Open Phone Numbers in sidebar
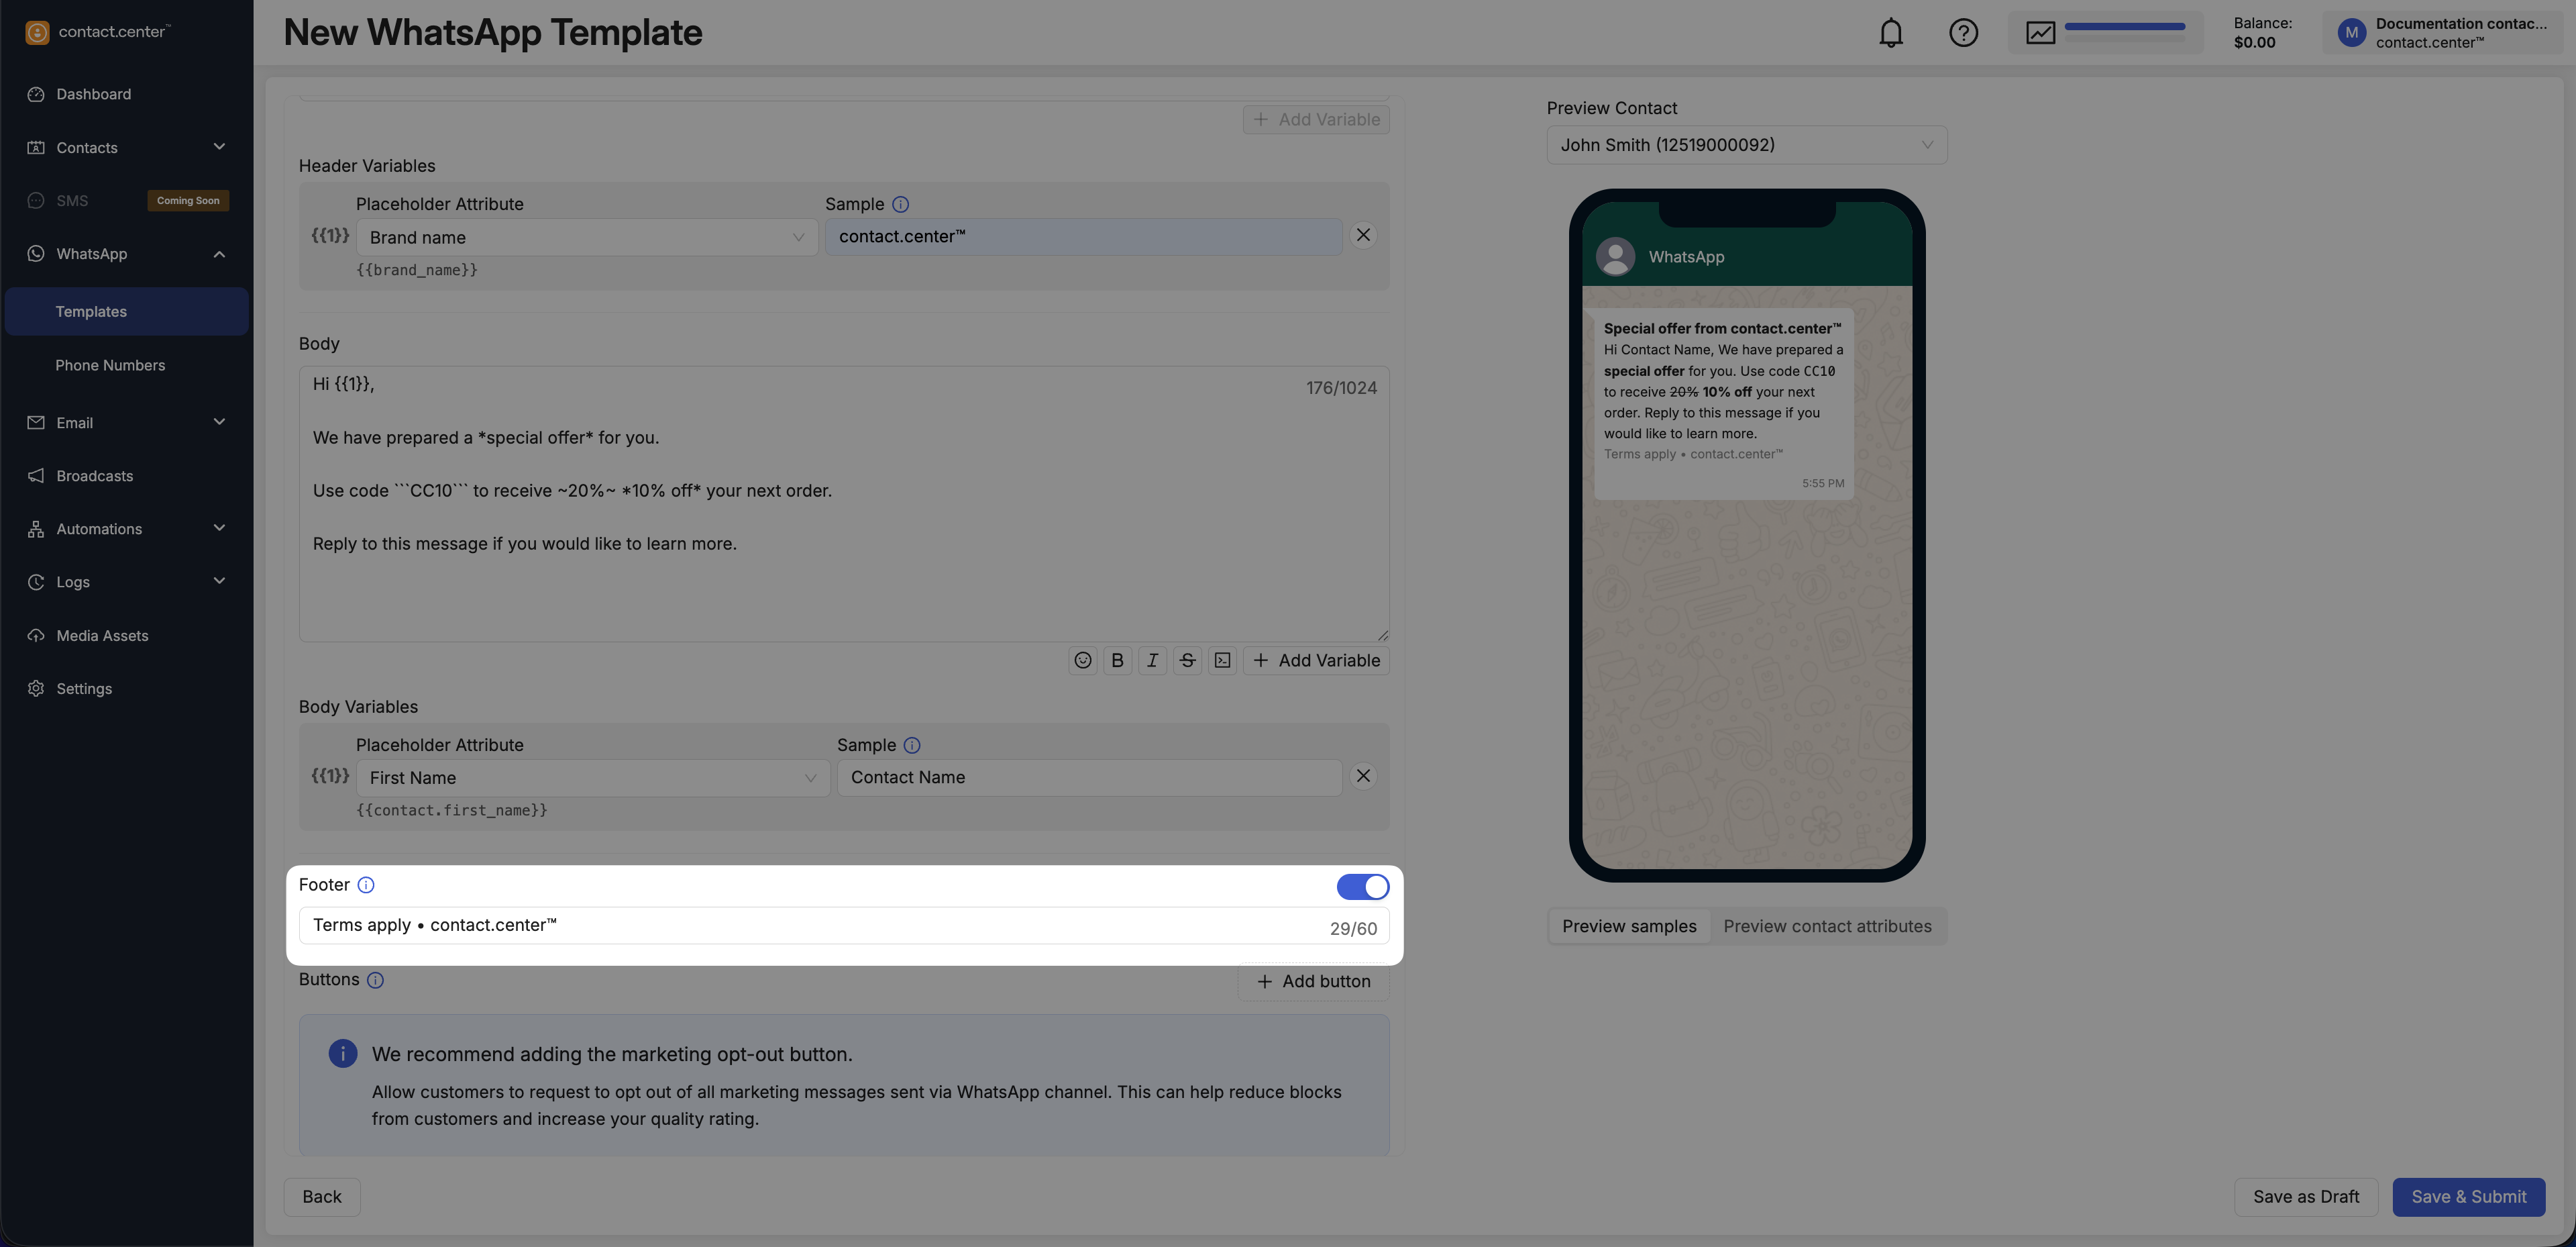The height and width of the screenshot is (1247, 2576). coord(110,365)
